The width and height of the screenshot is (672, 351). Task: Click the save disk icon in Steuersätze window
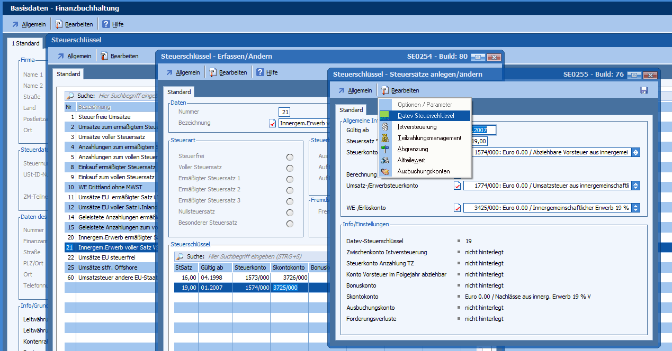click(x=644, y=90)
